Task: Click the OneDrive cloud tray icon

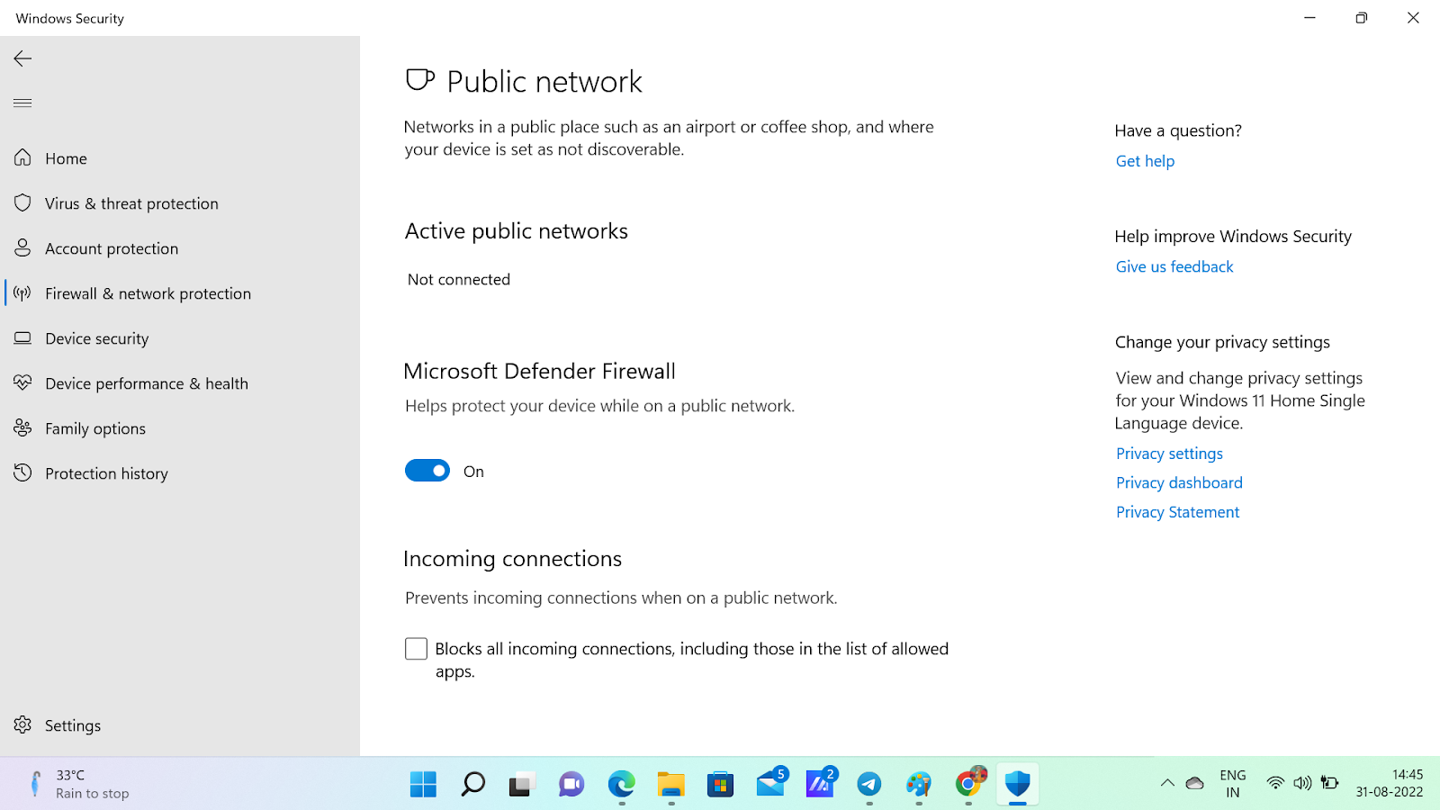Action: (x=1195, y=783)
